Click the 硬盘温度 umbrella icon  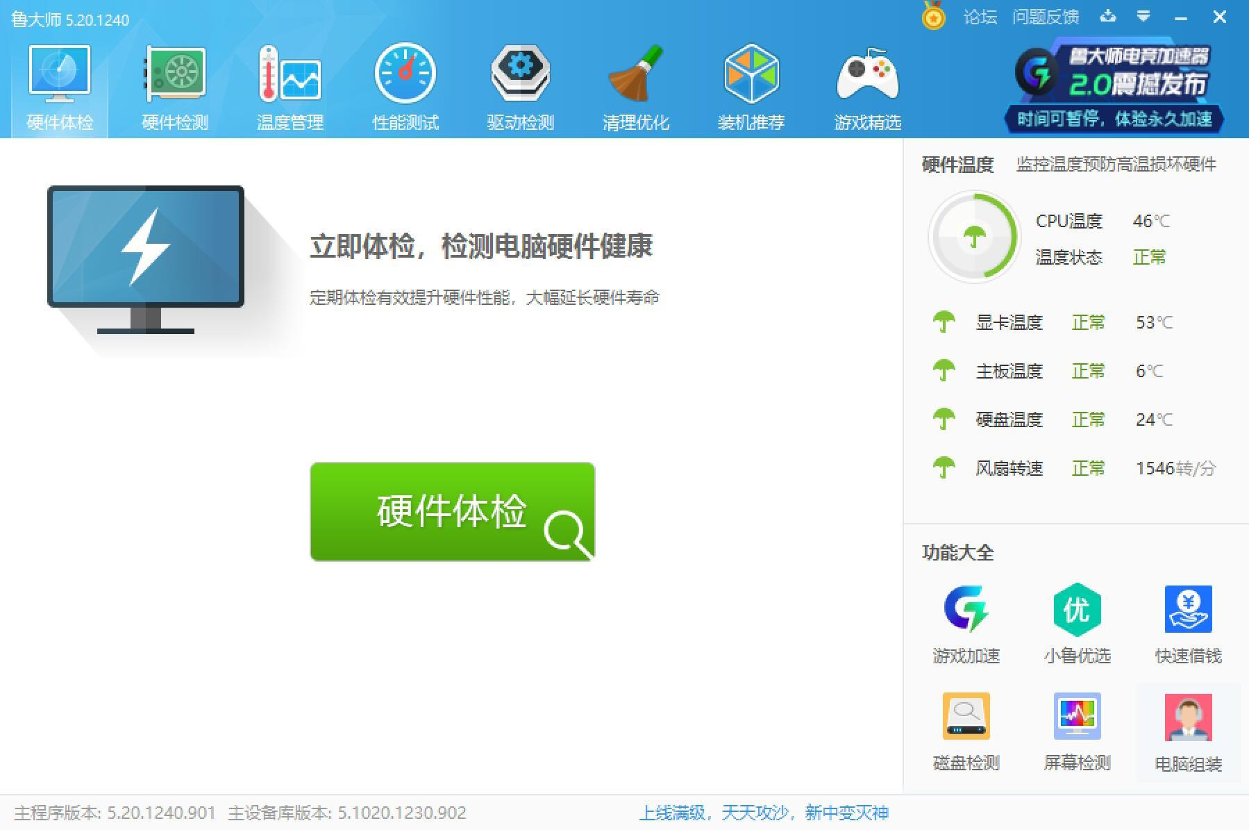pyautogui.click(x=944, y=420)
